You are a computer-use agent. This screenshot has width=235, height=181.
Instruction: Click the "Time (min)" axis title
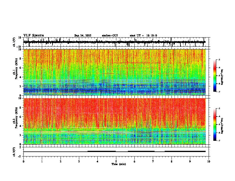119,164
